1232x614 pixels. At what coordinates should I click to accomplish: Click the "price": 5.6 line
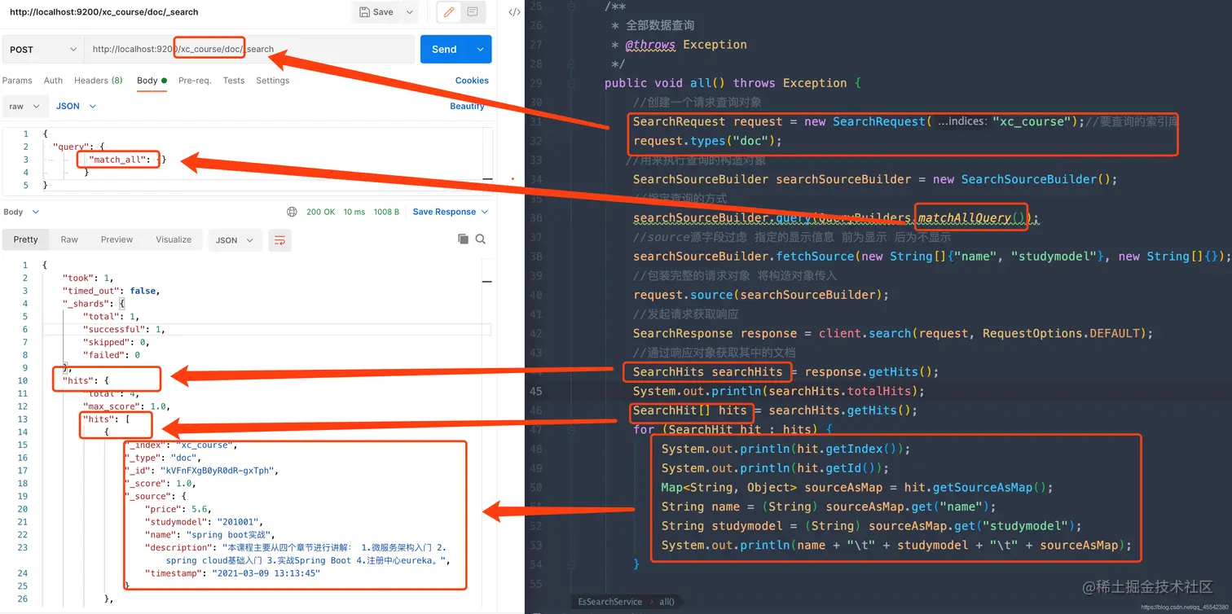(x=179, y=509)
